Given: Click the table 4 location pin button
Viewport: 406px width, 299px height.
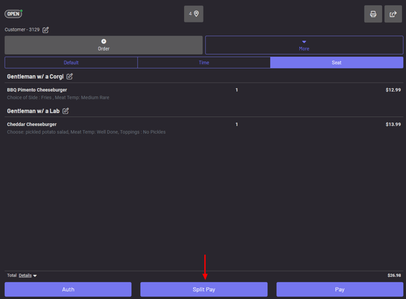Looking at the screenshot, I should point(194,14).
